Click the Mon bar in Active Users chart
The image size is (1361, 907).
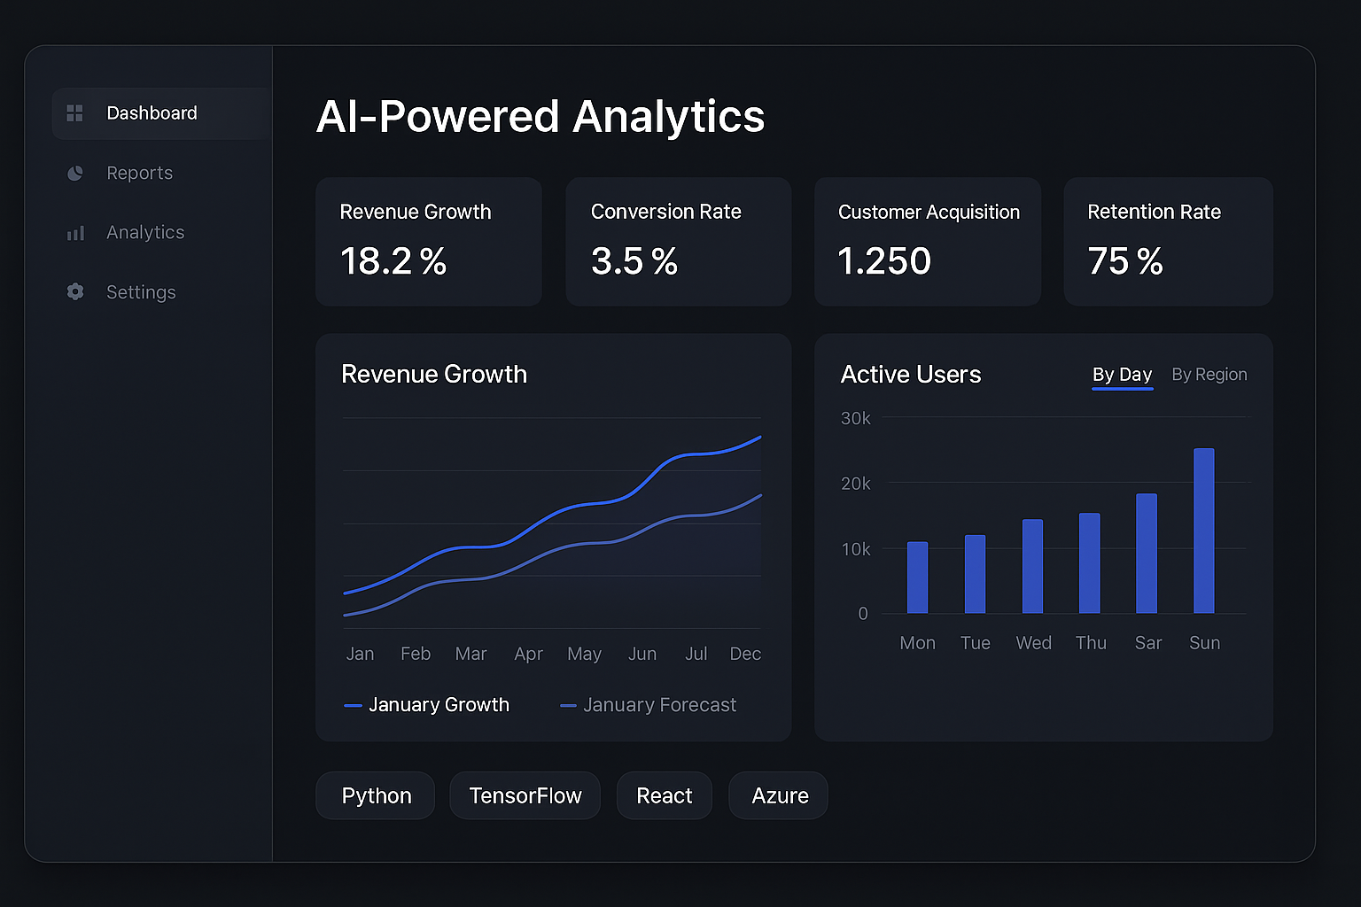(917, 578)
